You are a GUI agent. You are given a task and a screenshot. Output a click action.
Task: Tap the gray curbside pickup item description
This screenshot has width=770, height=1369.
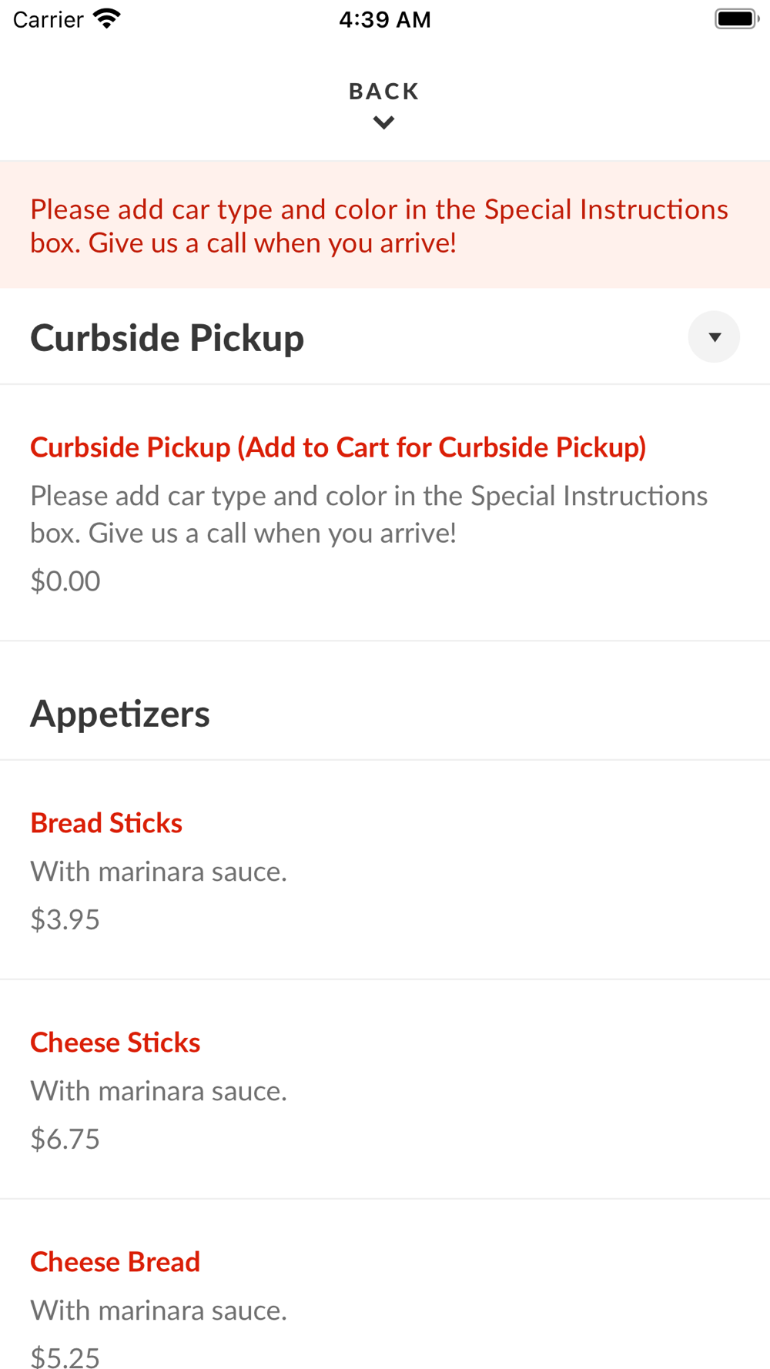point(368,514)
